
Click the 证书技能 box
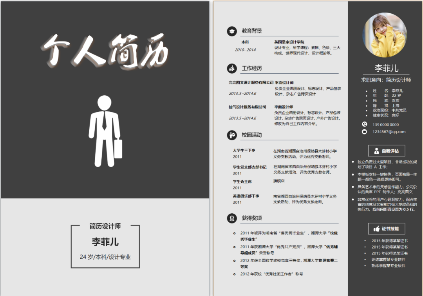tap(387, 229)
